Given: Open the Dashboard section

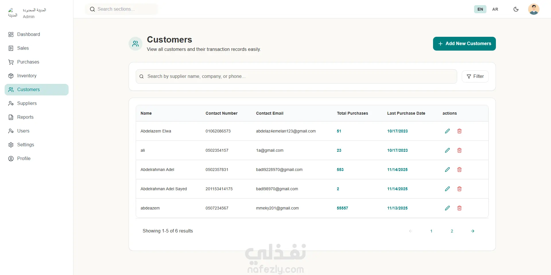Looking at the screenshot, I should pyautogui.click(x=28, y=34).
